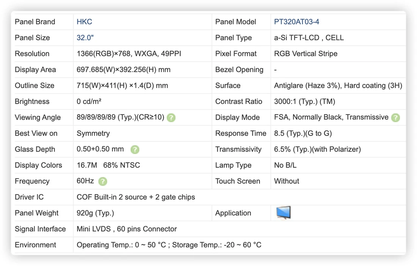Click the 3000:1 (Typ.) (TM) contrast ratio value
The width and height of the screenshot is (417, 266).
pyautogui.click(x=304, y=102)
